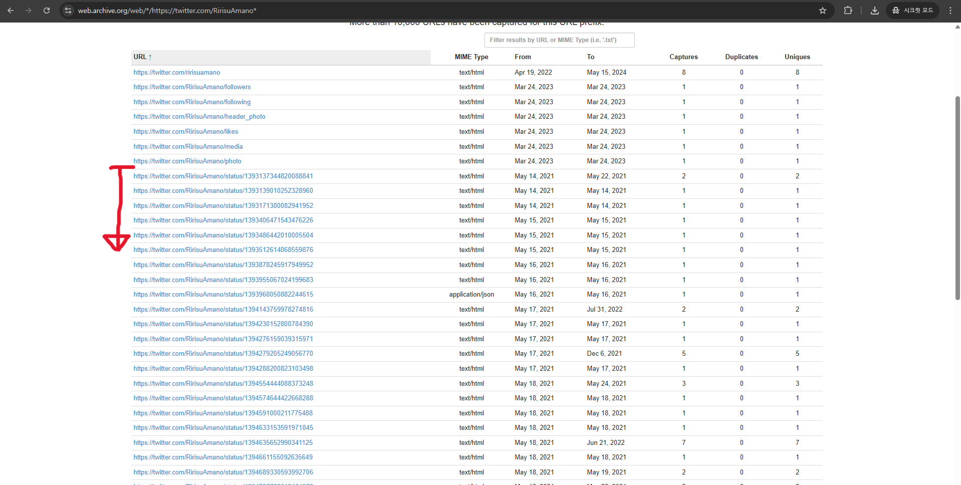Open the RirisuAmano/header_photo link

click(x=199, y=117)
